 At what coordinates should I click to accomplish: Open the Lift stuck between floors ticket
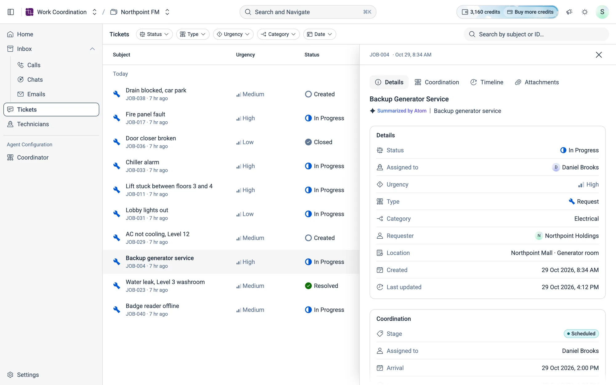click(x=231, y=190)
